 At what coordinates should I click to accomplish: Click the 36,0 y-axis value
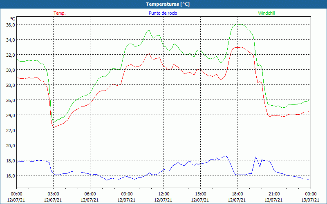click(11, 24)
